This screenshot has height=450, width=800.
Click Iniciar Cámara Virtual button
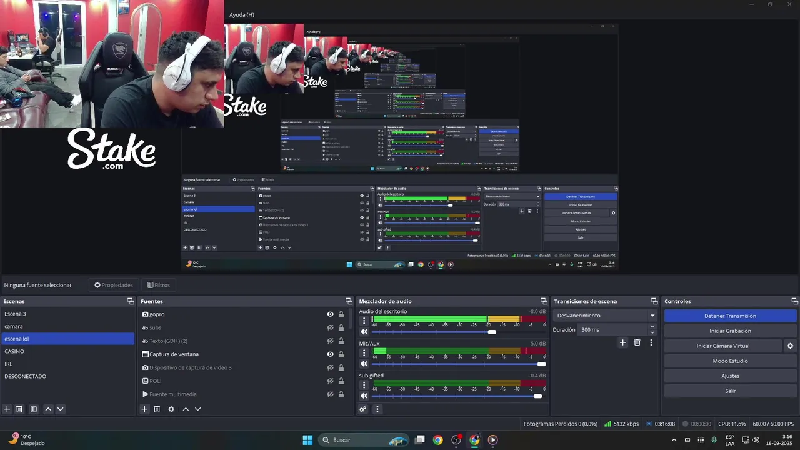(723, 346)
